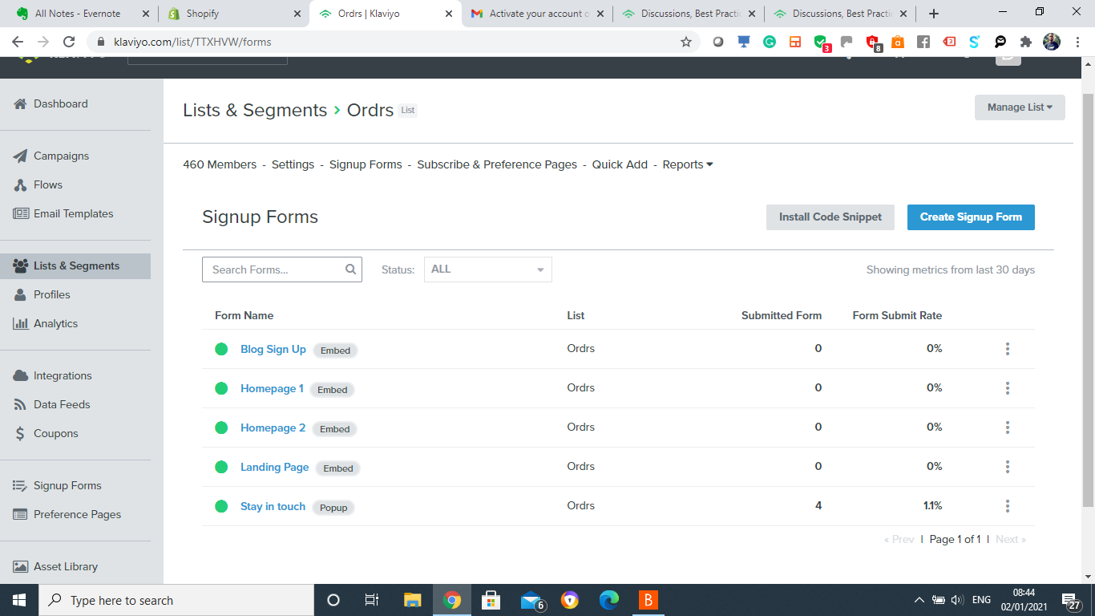Open the three-dot menu for Landing Page
Screen dimensions: 1095x616
point(1008,467)
